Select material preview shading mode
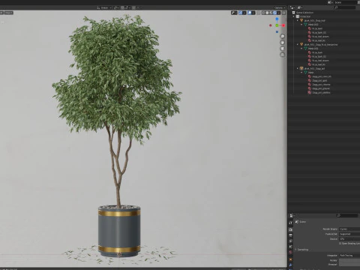360x270 pixels. pyautogui.click(x=271, y=13)
